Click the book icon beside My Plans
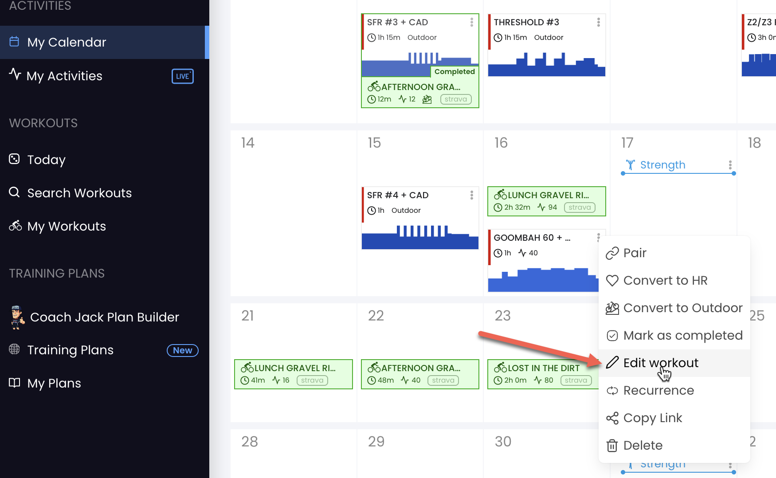776x478 pixels. point(14,383)
